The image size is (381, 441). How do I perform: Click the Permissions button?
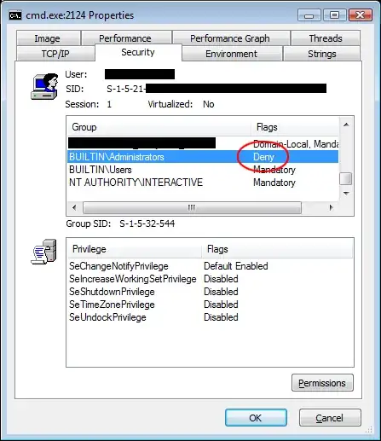[322, 383]
